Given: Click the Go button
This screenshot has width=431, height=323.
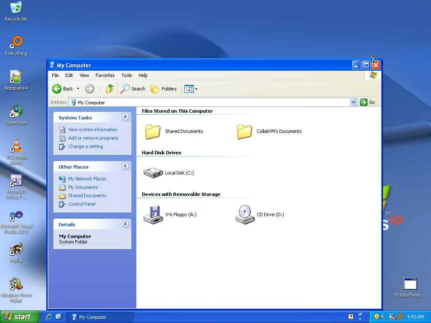Looking at the screenshot, I should (x=367, y=102).
